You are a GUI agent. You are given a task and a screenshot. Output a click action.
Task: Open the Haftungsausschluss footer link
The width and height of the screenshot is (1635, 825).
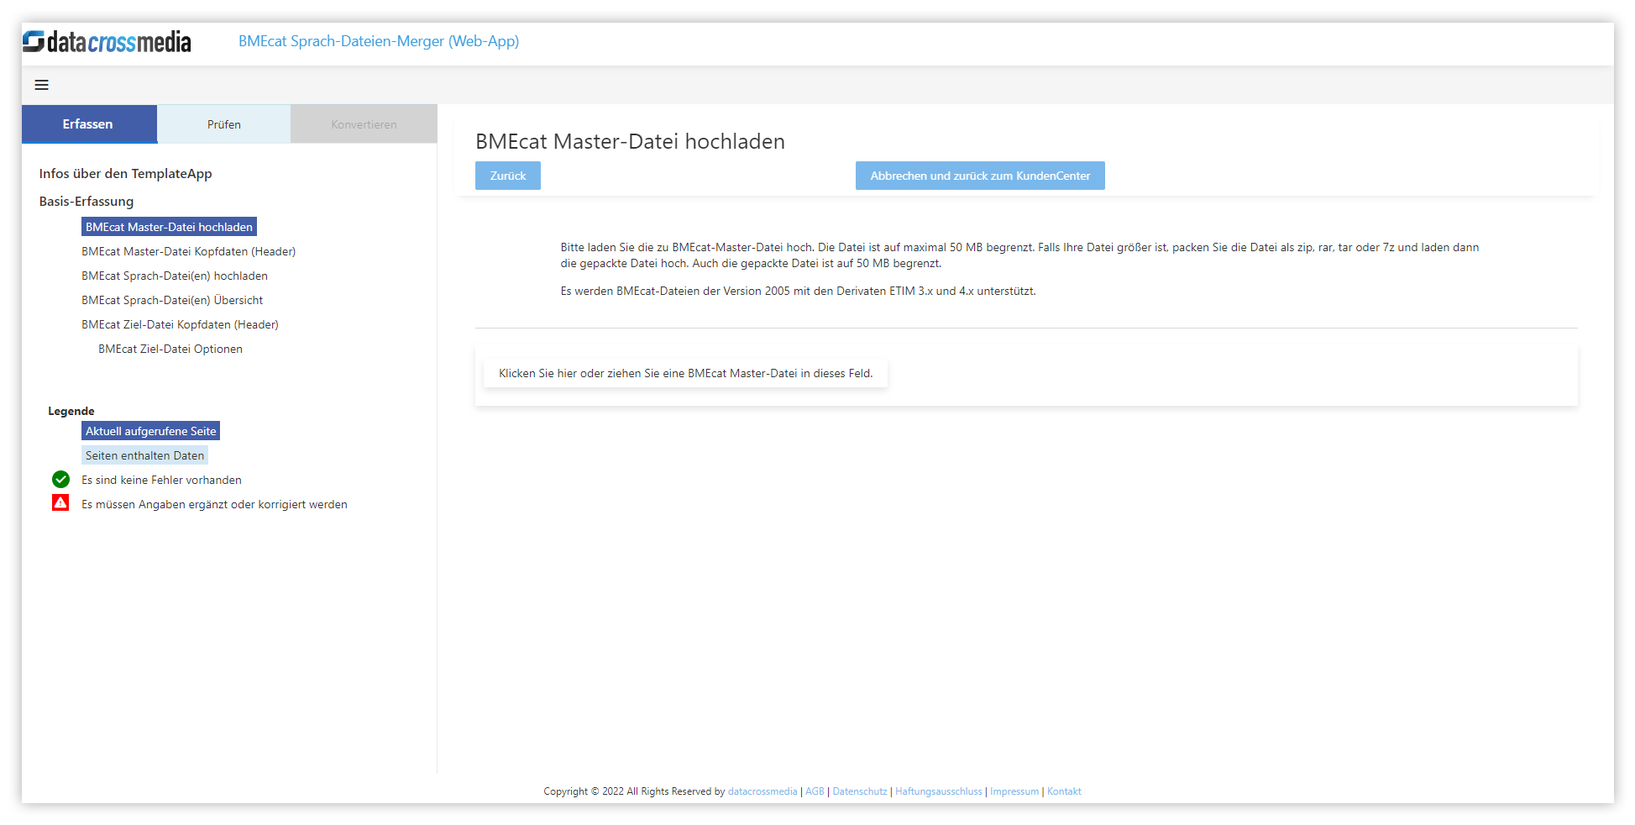pos(939,791)
